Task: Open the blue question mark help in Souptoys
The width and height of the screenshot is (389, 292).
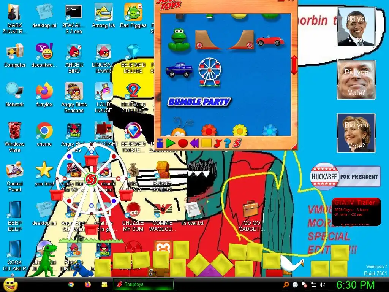Action: [227, 143]
